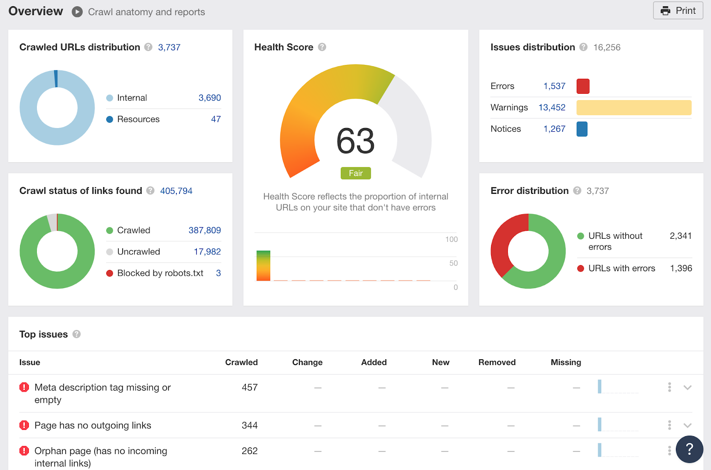The width and height of the screenshot is (711, 470).
Task: Sort top issues by Crawled column
Action: pyautogui.click(x=241, y=362)
